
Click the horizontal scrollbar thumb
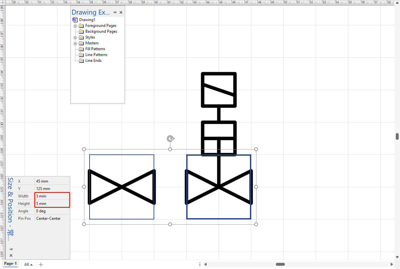point(280,264)
